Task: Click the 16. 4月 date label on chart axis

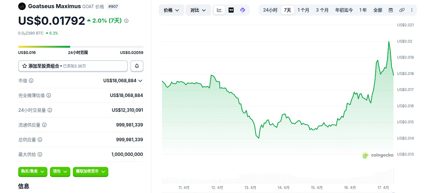Action: point(350,188)
